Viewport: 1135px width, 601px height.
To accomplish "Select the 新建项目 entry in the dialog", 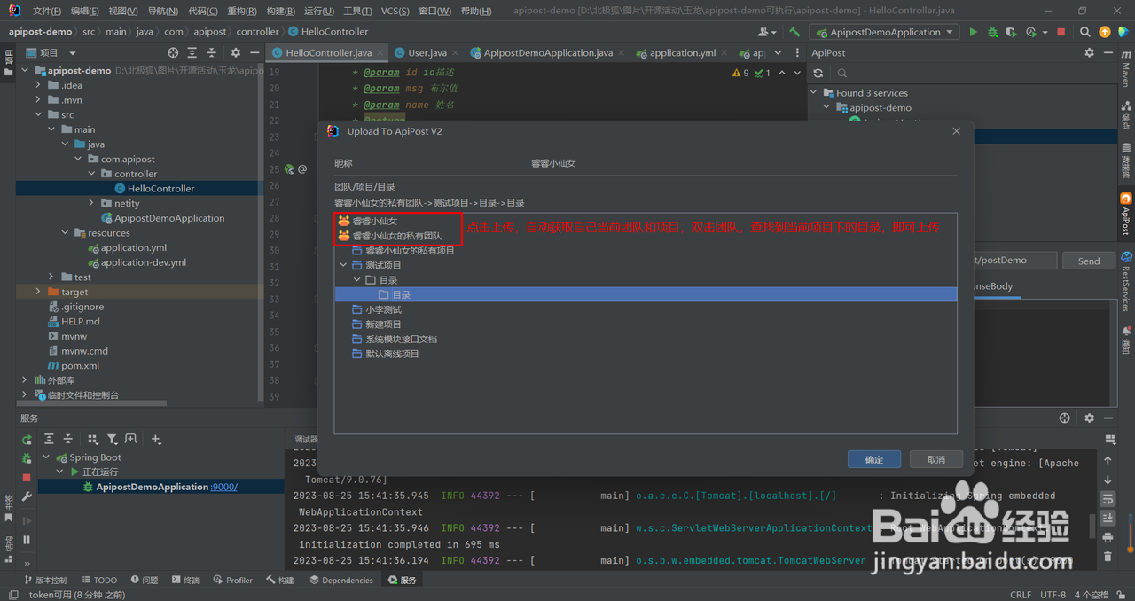I will point(383,324).
